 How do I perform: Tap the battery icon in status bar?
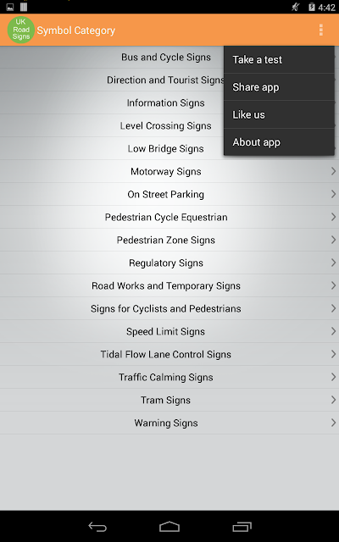[x=312, y=7]
